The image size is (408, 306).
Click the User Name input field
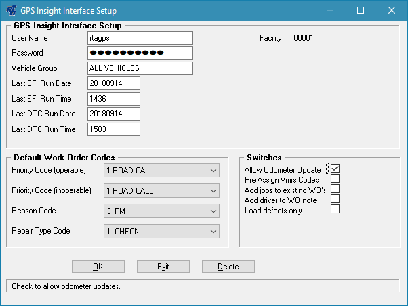point(140,38)
